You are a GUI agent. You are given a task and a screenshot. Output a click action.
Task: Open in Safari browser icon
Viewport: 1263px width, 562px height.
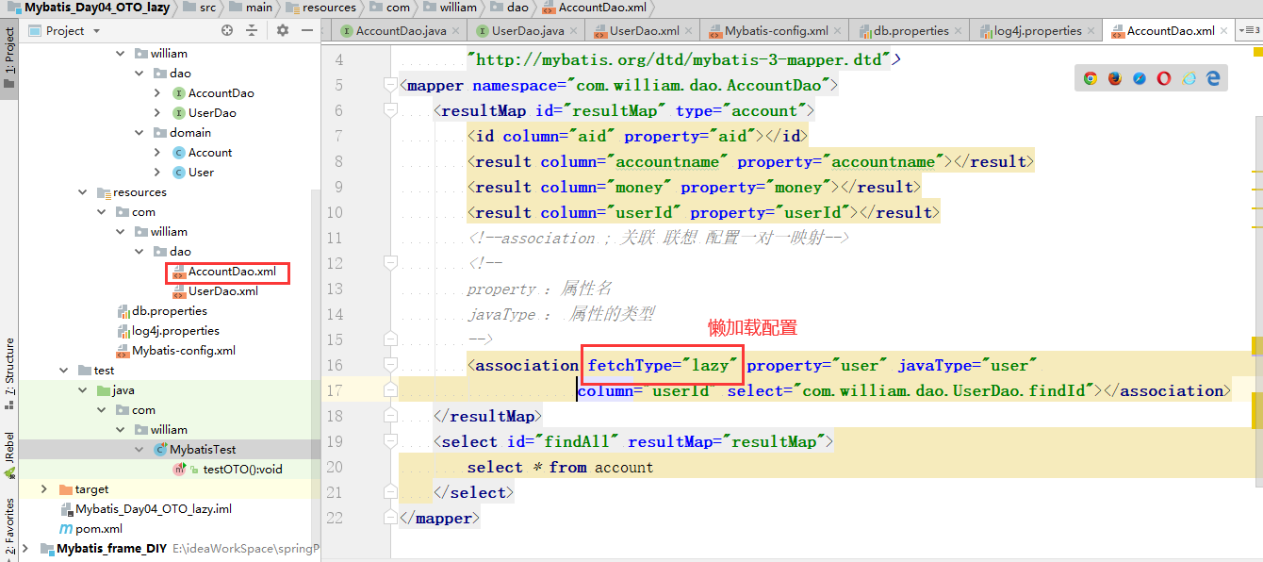[1140, 78]
